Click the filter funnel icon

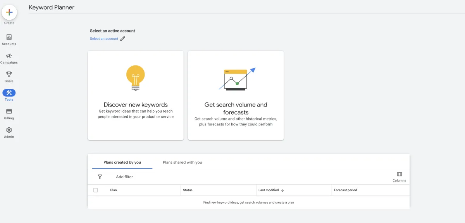100,177
